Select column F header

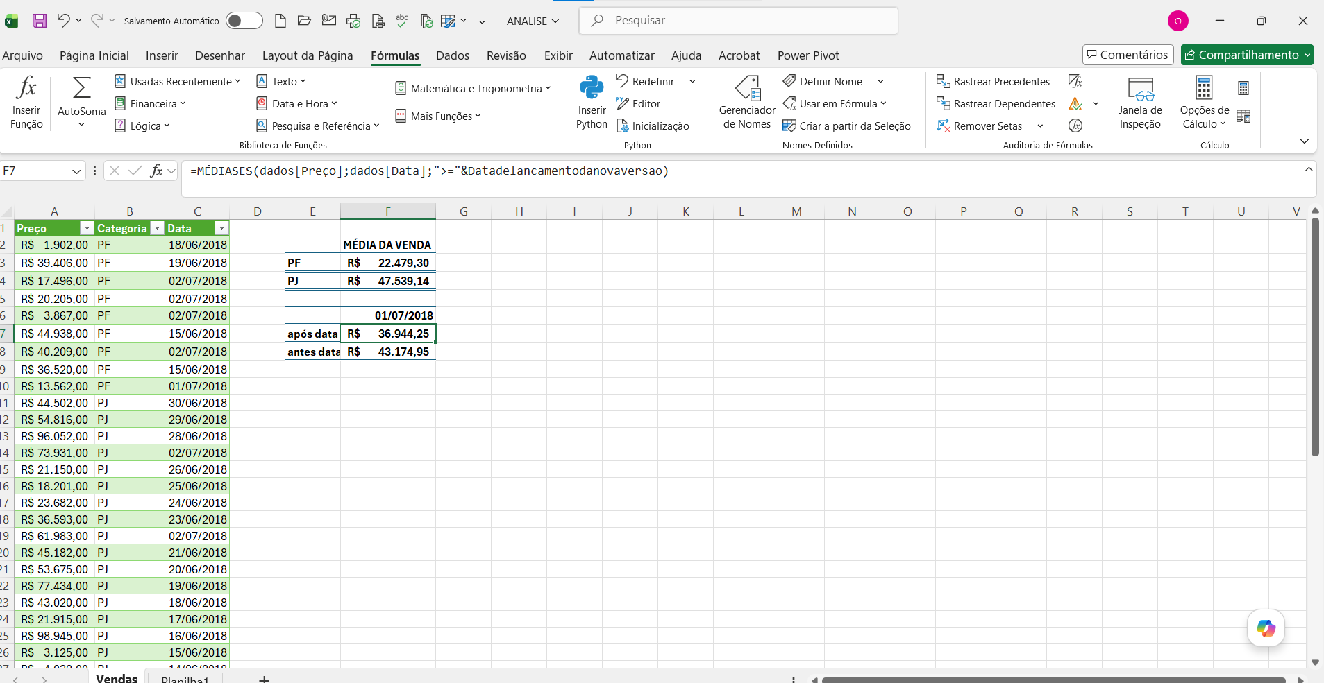388,211
